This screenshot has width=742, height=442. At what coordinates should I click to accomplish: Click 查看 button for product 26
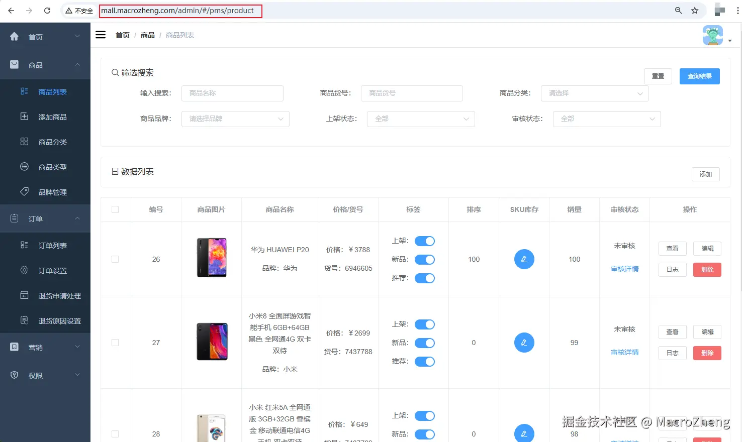pos(672,249)
